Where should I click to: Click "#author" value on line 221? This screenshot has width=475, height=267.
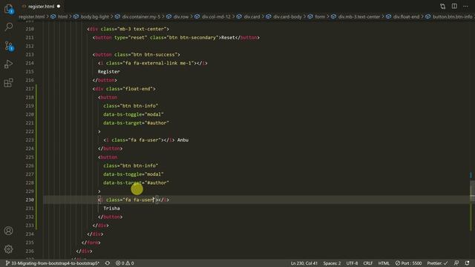coord(157,123)
